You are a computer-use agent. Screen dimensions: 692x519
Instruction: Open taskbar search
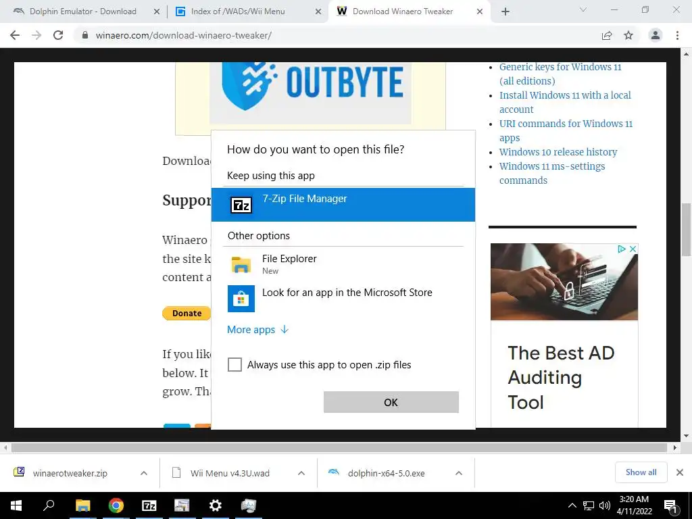pos(49,505)
